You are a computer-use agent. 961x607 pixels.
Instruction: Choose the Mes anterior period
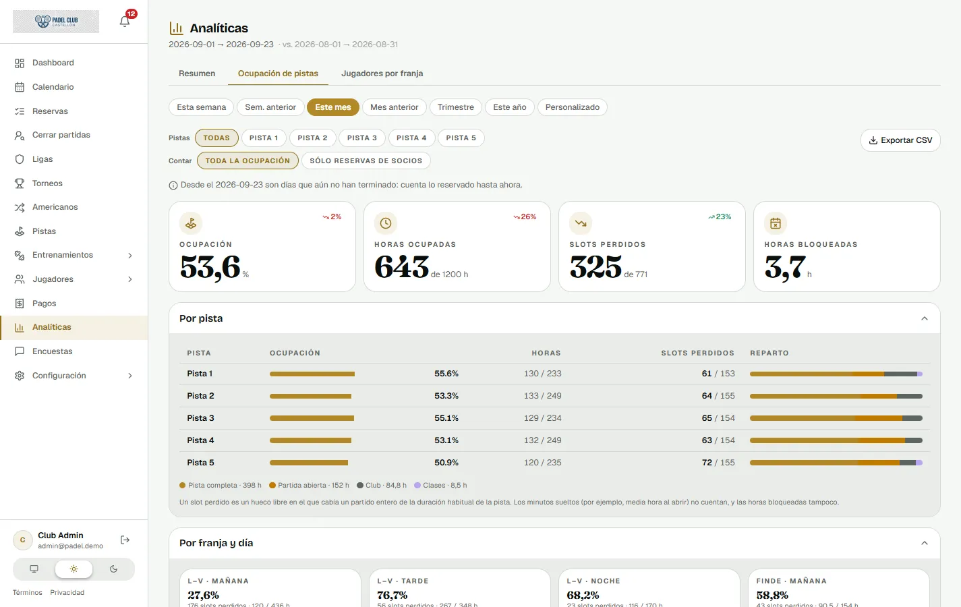pyautogui.click(x=394, y=107)
